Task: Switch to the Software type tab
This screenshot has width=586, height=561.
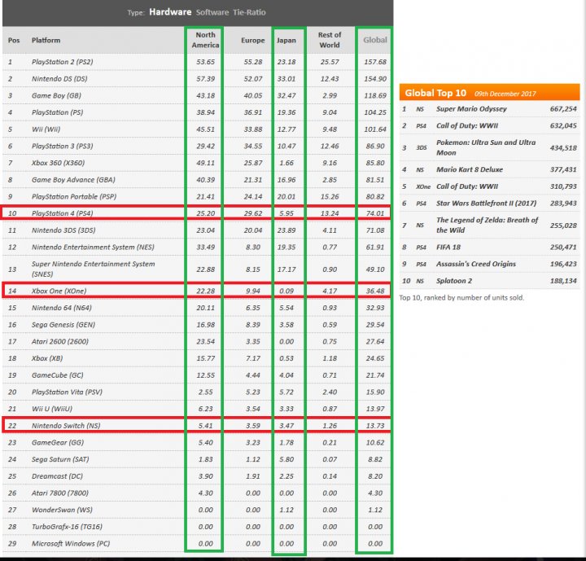Action: [x=212, y=12]
